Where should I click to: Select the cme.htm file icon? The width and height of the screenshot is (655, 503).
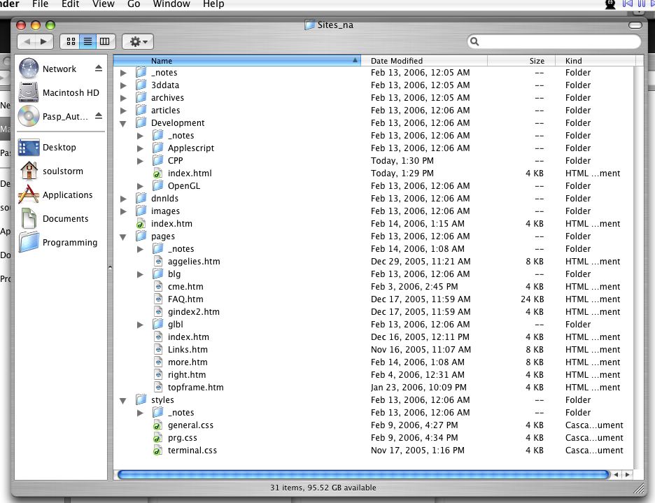pyautogui.click(x=158, y=287)
